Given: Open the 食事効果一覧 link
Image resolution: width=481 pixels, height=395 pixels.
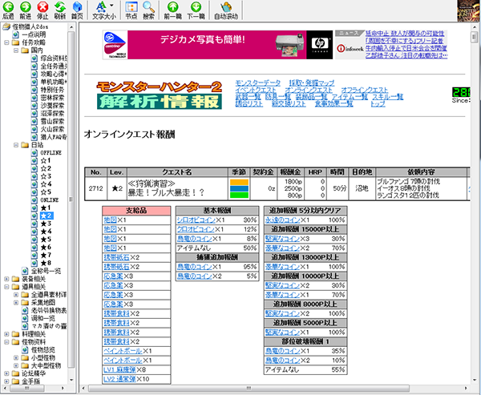Looking at the screenshot, I should pos(333,103).
